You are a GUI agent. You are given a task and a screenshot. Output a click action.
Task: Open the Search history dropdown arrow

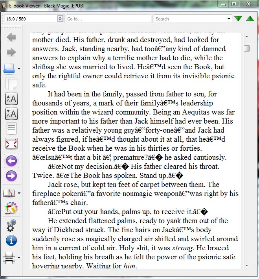[229, 18]
